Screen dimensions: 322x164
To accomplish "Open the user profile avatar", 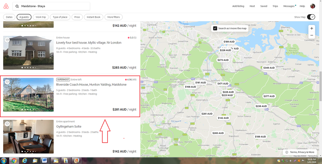I will pos(313,6).
